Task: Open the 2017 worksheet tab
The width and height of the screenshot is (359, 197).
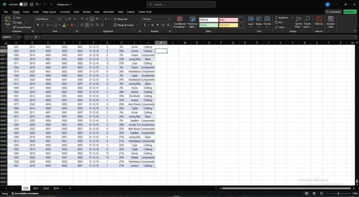Action: coord(36,188)
